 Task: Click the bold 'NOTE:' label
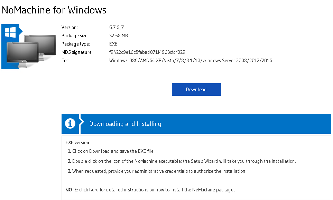72,190
